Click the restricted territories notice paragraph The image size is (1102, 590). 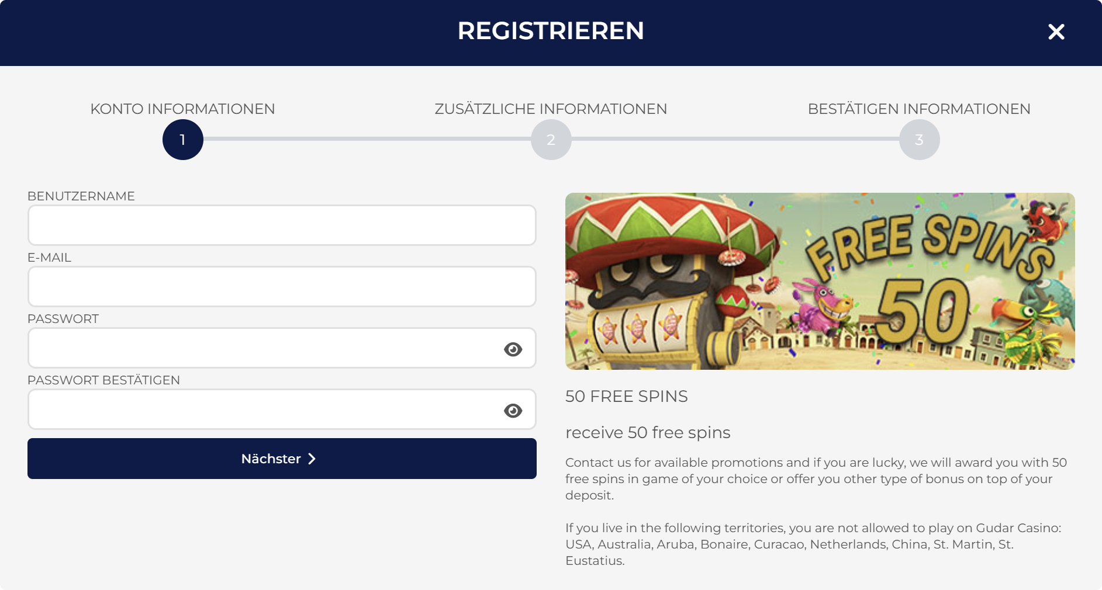[x=813, y=544]
